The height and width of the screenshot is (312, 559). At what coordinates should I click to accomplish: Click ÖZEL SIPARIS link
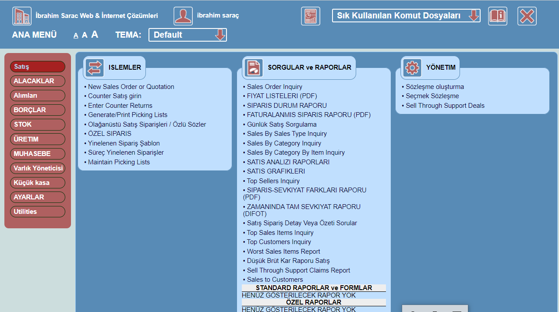[x=110, y=134]
